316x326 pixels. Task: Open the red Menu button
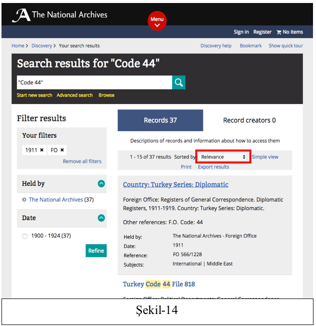pos(157,21)
